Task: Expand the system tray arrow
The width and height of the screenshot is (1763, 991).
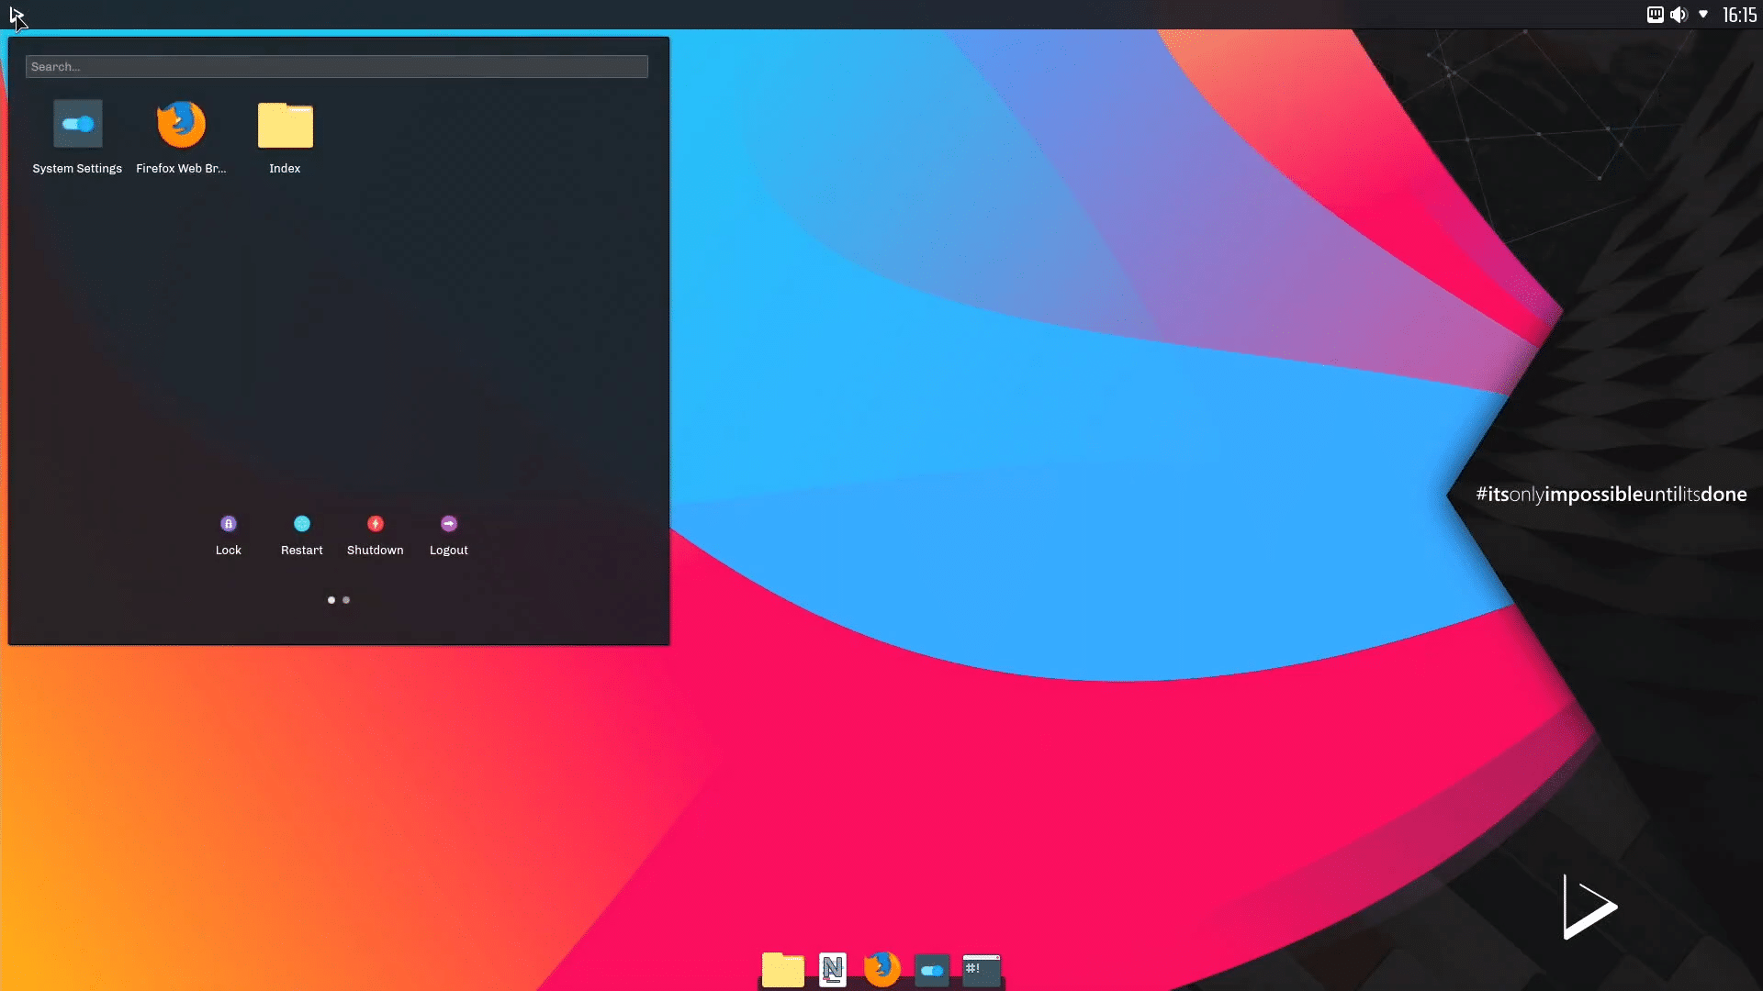Action: pyautogui.click(x=1703, y=15)
